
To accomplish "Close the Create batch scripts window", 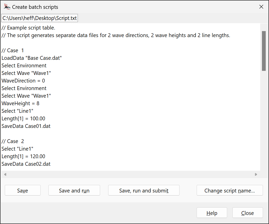I will click(261, 7).
